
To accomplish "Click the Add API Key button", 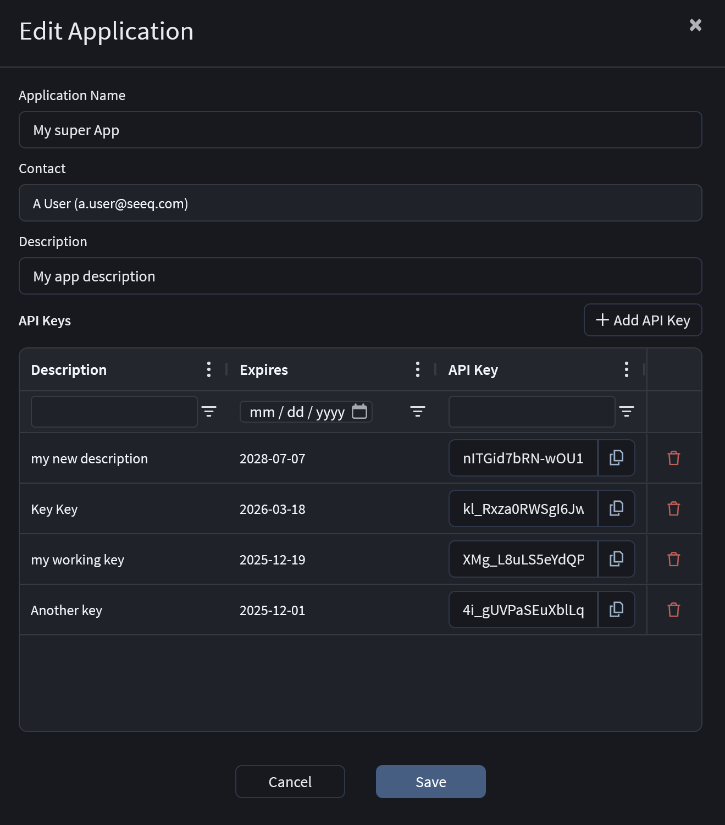I will tap(643, 320).
